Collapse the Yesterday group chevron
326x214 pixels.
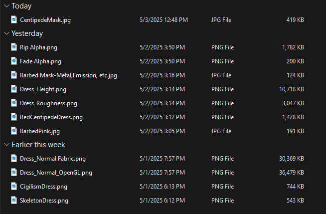6,33
